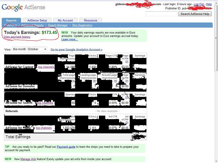The height and width of the screenshot is (163, 218).
Task: Open the Site Diagnostics sub-tab
Action: 82,25
